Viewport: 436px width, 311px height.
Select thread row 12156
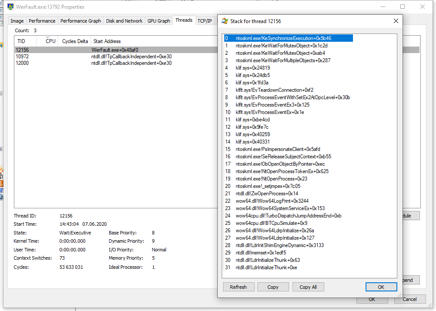[116, 50]
